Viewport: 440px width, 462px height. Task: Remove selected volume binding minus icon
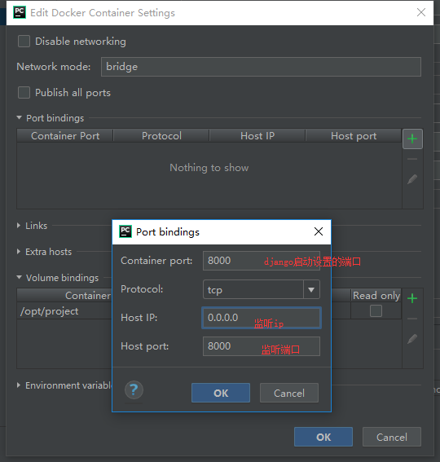[412, 319]
